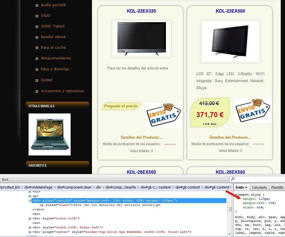Click Envío Gratis badge on KDL-22EX320

click(163, 115)
